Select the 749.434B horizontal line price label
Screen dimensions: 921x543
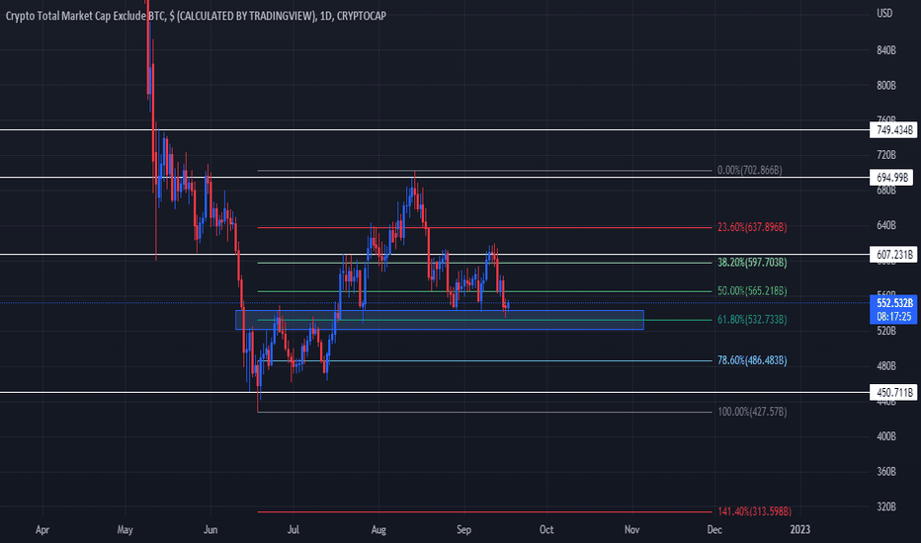click(x=894, y=129)
